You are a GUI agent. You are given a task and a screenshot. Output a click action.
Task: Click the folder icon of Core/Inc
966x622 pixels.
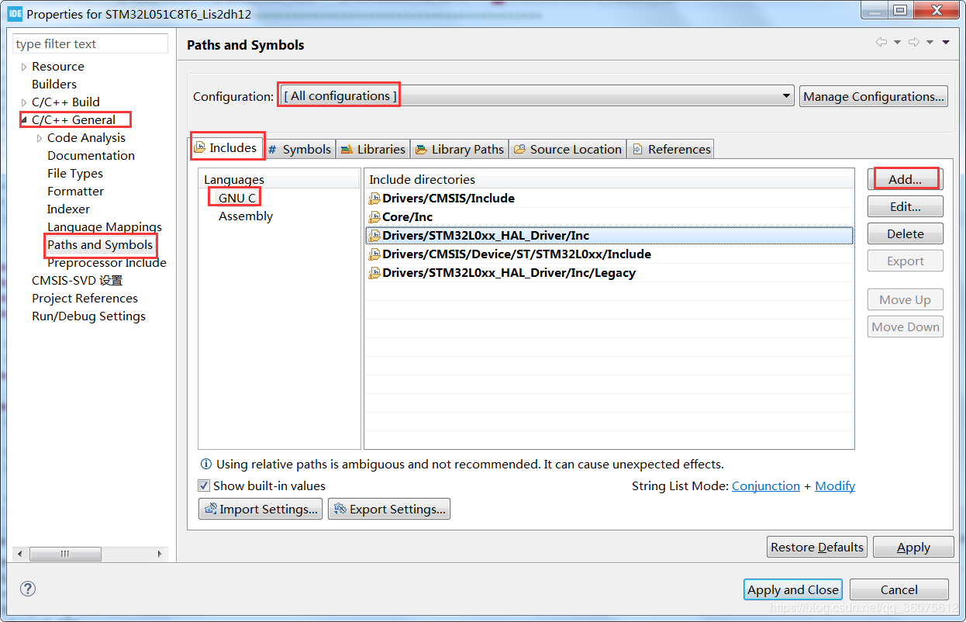[374, 217]
